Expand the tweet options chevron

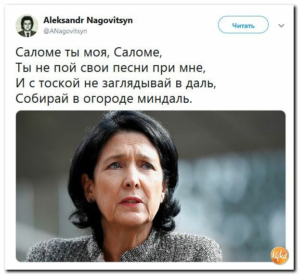click(x=281, y=25)
